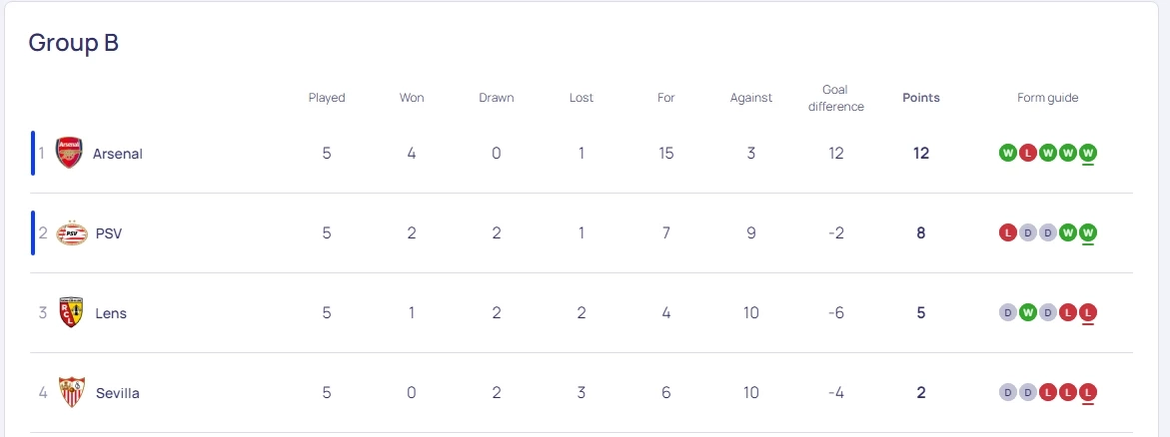Click Sevilla's underlined latest loss form badge
This screenshot has height=437, width=1170.
[x=1088, y=392]
